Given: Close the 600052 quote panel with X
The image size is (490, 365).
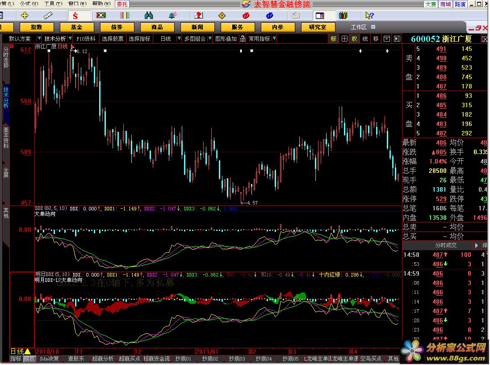Looking at the screenshot, I should pos(485,39).
